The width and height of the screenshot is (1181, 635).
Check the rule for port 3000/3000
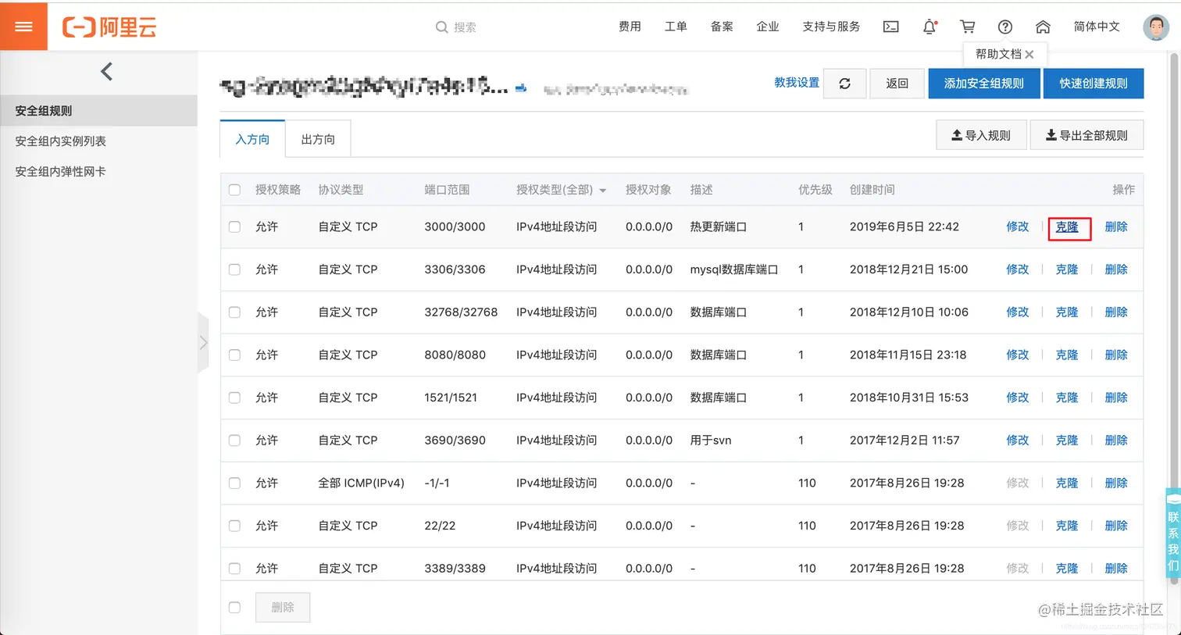pyautogui.click(x=234, y=227)
